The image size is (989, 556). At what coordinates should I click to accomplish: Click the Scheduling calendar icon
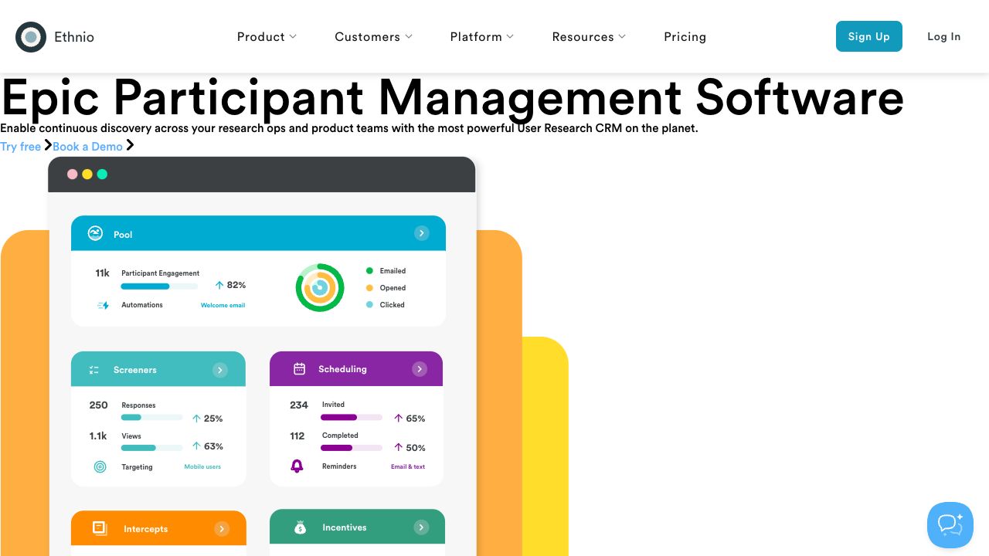[299, 369]
